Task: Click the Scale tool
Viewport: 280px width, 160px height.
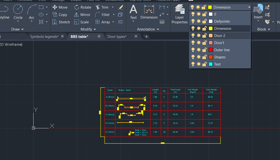Action: coord(82,22)
